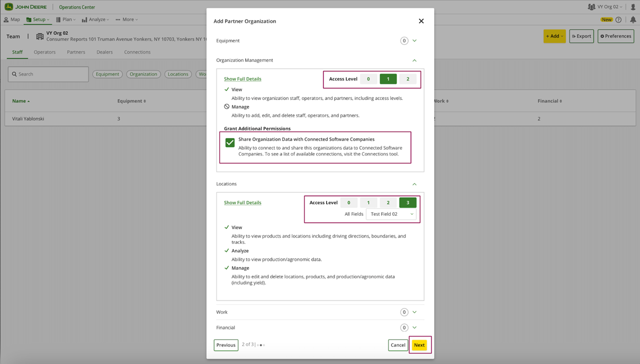Expand the Equipment section
This screenshot has width=640, height=364.
coord(414,41)
